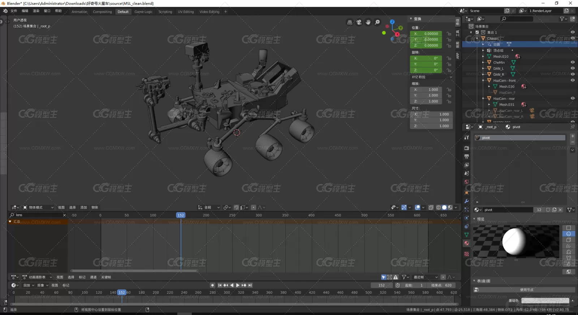Viewport: 578px width, 315px height.
Task: Open the 动画摄影表 editor mode dropdown
Action: pos(37,277)
